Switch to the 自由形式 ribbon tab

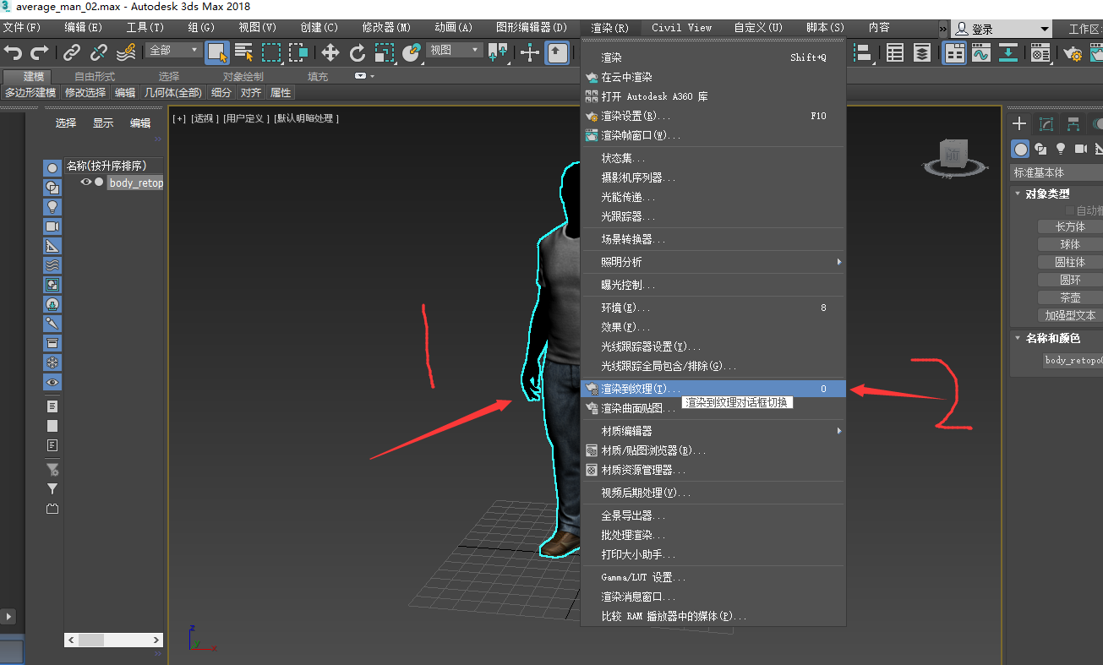pyautogui.click(x=95, y=77)
